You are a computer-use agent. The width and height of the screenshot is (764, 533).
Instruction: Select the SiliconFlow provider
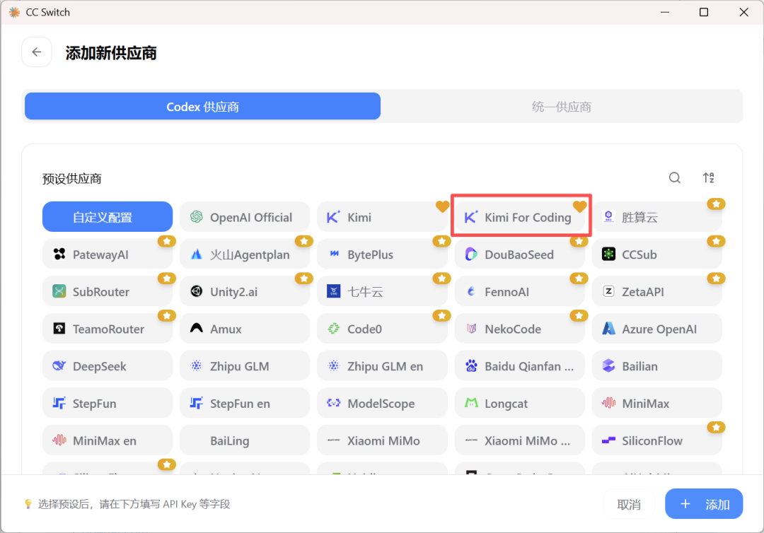click(656, 440)
